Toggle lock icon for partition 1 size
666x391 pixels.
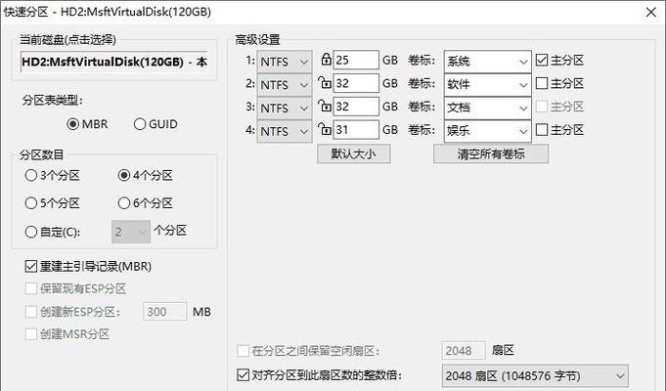coord(326,60)
